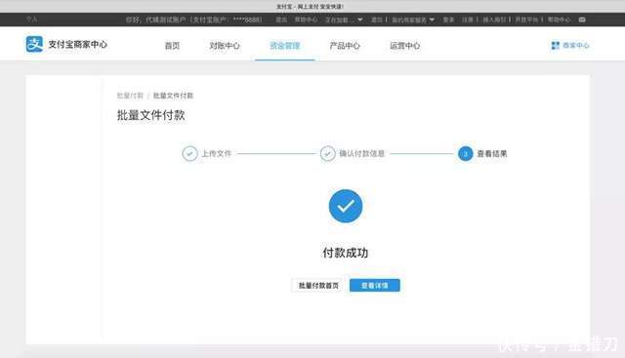Click the 确认付款信息 step check circle

point(328,154)
